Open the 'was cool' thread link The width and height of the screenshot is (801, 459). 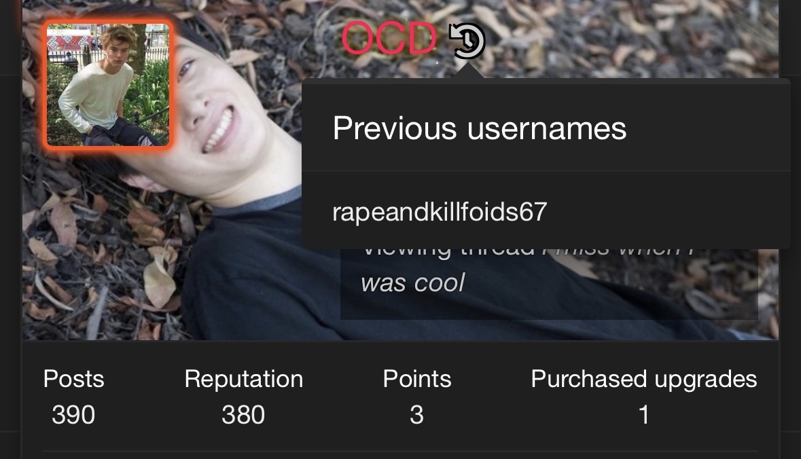pos(413,283)
